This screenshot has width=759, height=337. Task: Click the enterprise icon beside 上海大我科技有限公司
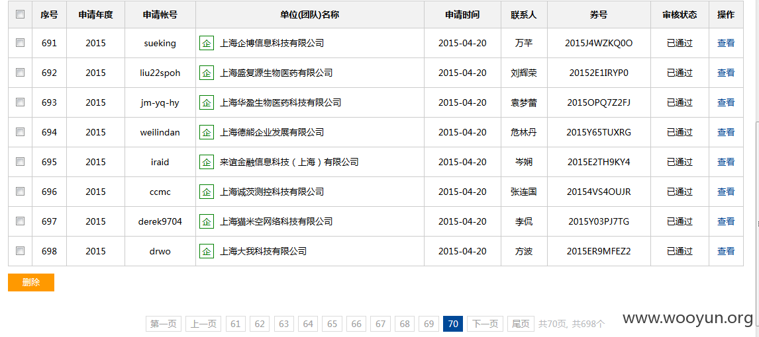coord(207,251)
